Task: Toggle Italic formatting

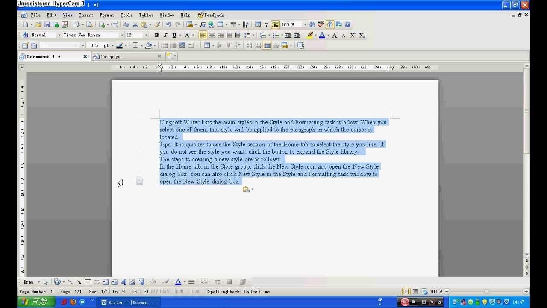Action: [x=165, y=35]
